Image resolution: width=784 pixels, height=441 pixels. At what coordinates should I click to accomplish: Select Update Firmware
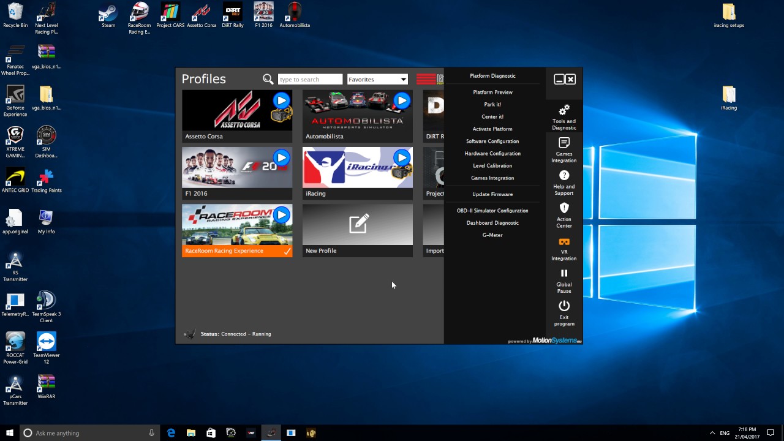(x=492, y=194)
